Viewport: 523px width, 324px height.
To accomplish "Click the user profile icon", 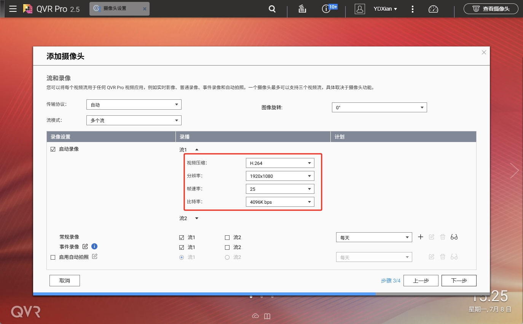I will point(360,9).
